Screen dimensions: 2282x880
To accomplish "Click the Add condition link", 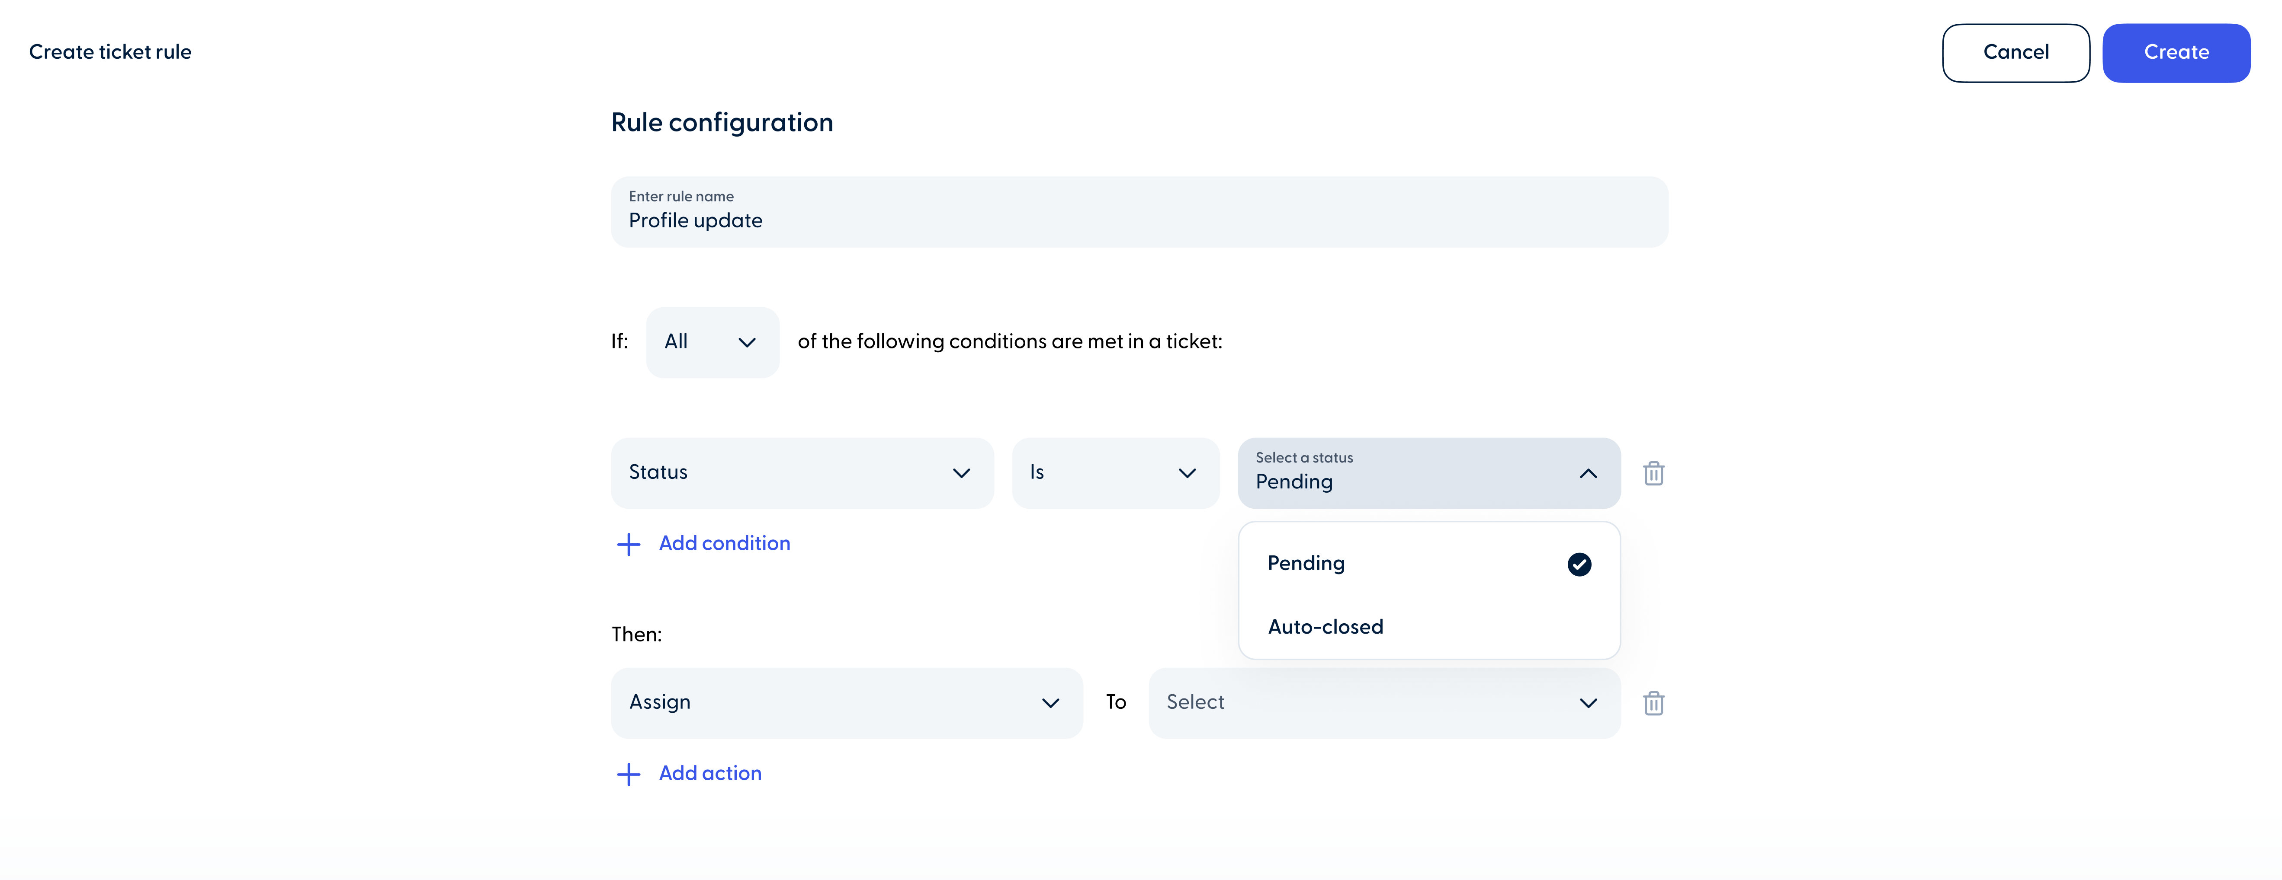I will coord(724,543).
